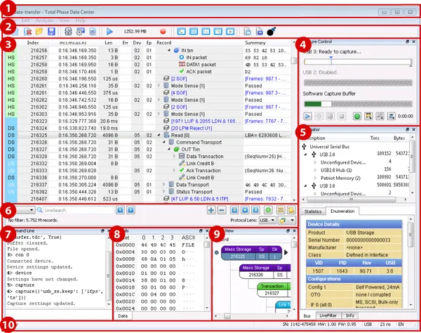421x333 pixels.
Task: Collapse the Read [0] record row
Action: 159,135
